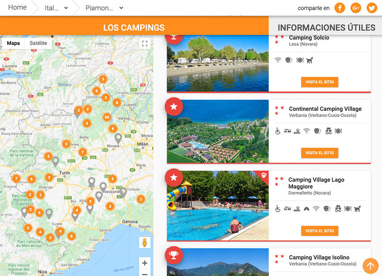
Task: Click the cluster marker 5 near Sestriere
Action: click(31, 179)
